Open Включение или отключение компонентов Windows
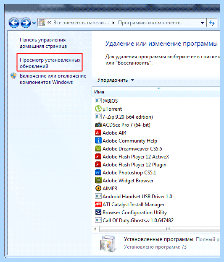This screenshot has width=224, height=262. 53,79
